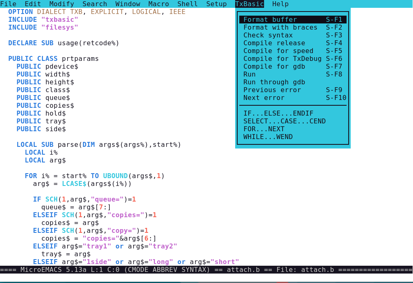Select Check syntax menu entry
This screenshot has width=413, height=283.
(x=293, y=35)
